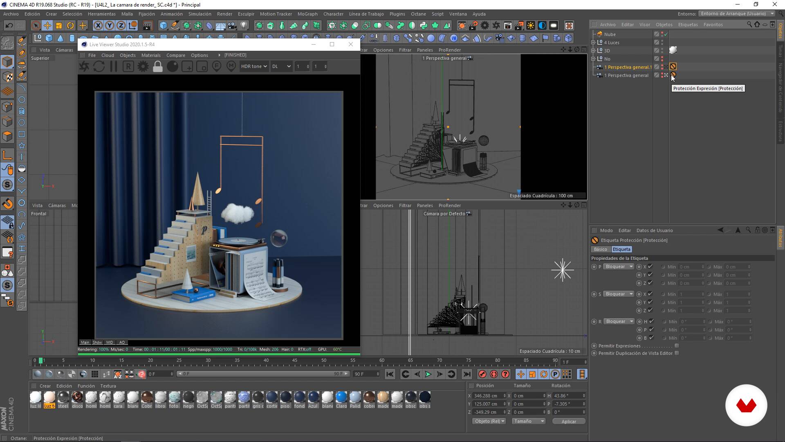Click the timeline playhead at frame 0

(40, 361)
